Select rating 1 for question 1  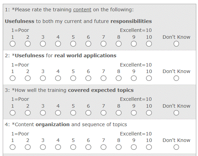[x=13, y=44]
